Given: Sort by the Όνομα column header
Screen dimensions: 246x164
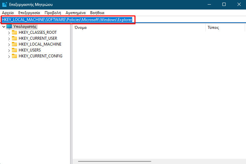Looking at the screenshot, I should tap(139, 28).
